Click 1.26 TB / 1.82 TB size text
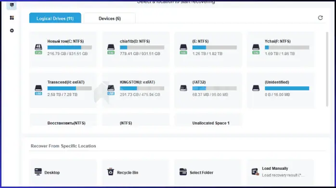 tap(207, 54)
